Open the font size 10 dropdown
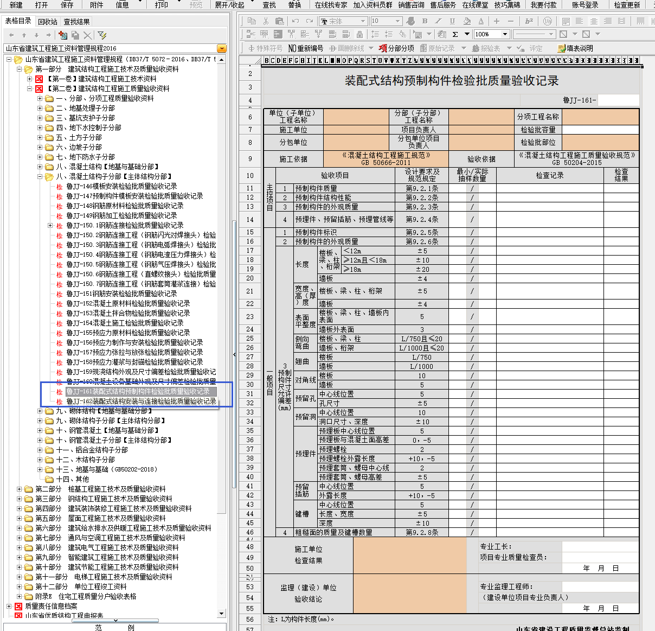655x631 pixels. click(x=398, y=21)
